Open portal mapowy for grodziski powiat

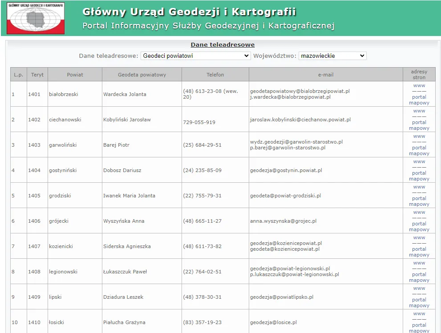click(419, 201)
